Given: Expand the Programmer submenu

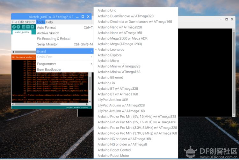Looking at the screenshot, I should [65, 64].
